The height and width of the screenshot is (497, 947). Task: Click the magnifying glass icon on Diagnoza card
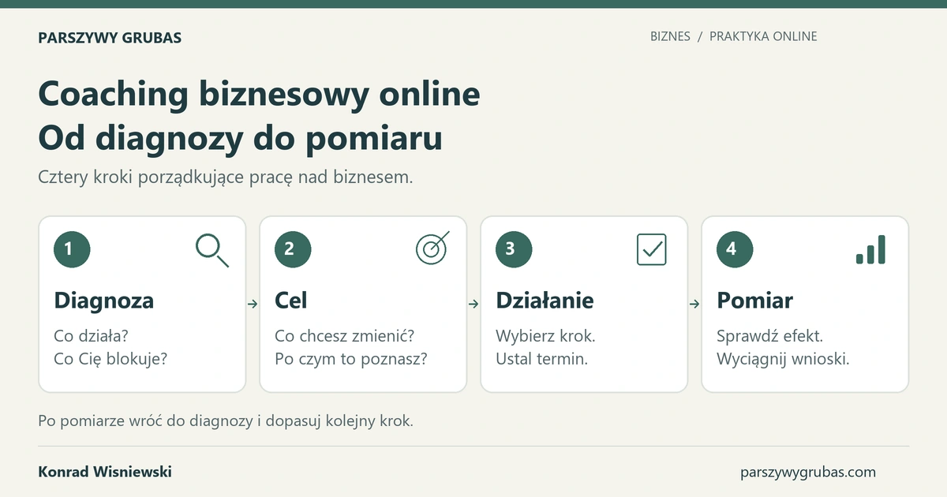pyautogui.click(x=211, y=250)
